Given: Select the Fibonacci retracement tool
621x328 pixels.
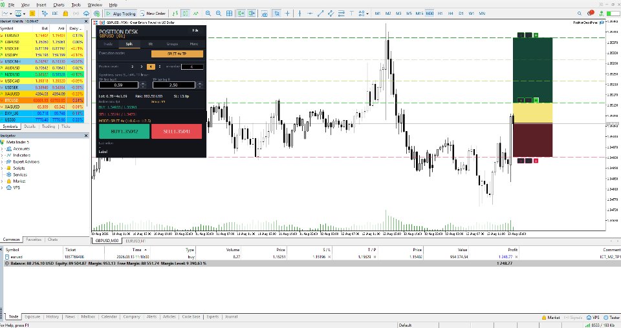Looking at the screenshot, I should pos(341,14).
